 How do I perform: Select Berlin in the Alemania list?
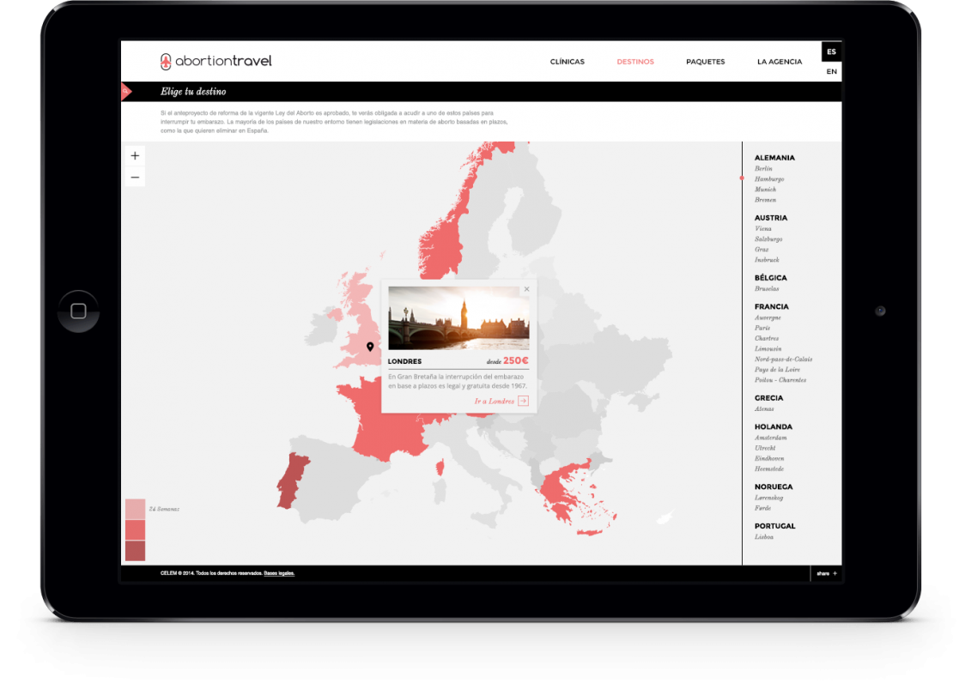763,169
